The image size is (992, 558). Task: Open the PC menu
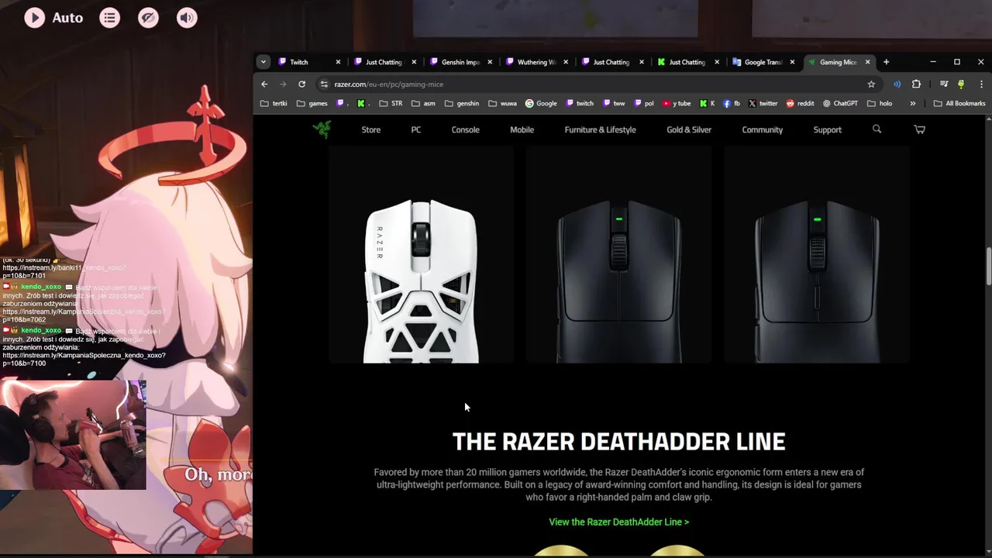[416, 129]
